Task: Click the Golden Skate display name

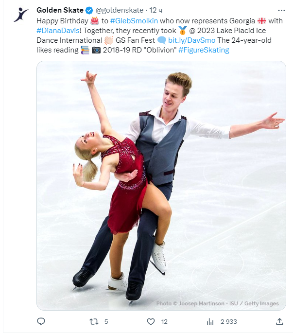Action: tap(60, 10)
